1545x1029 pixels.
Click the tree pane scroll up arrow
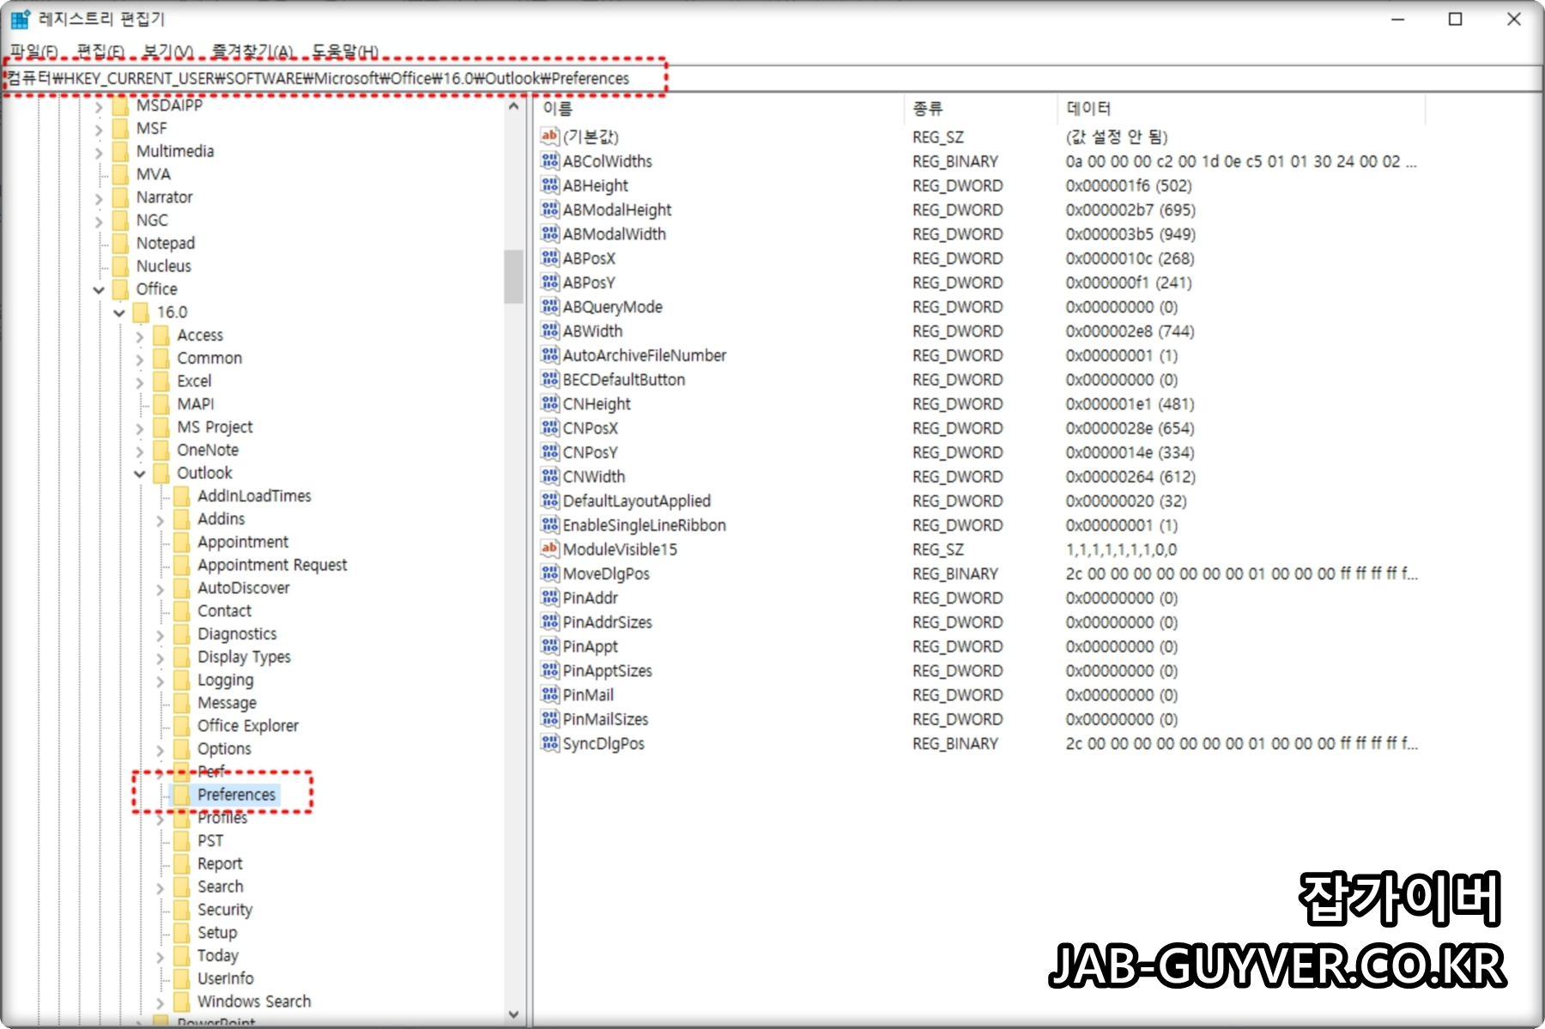[x=513, y=106]
